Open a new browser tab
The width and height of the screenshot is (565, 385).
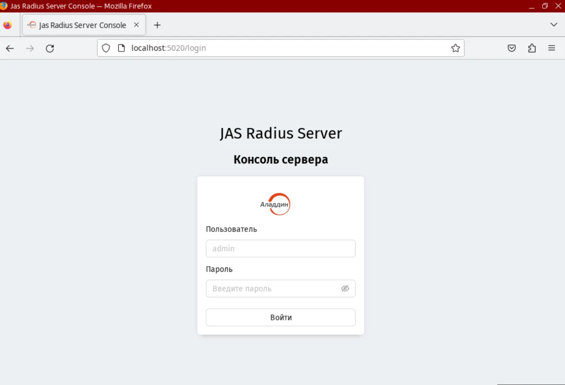[x=157, y=25]
